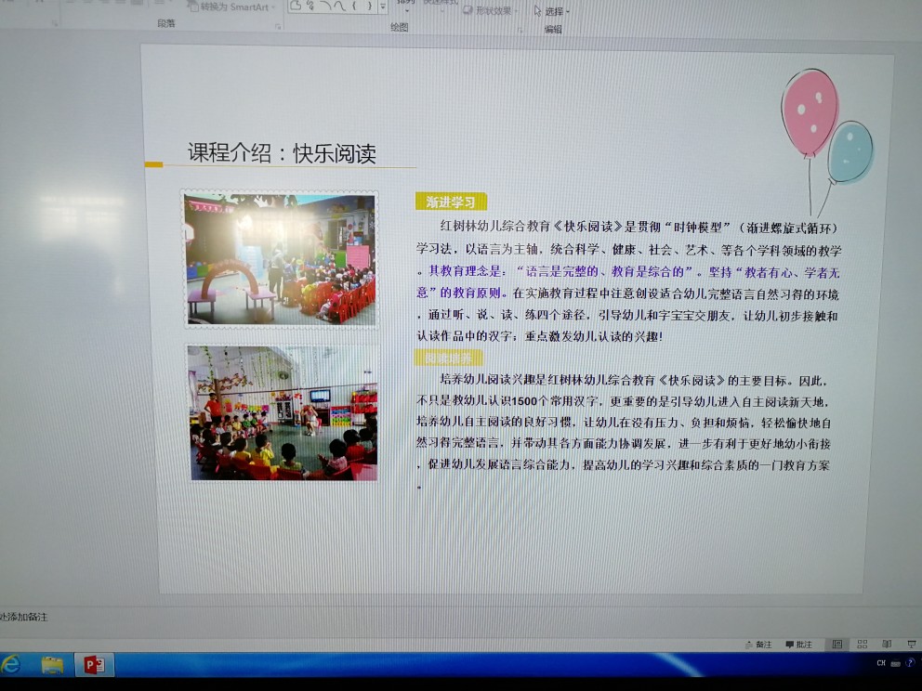
Task: Click the slide title 课程介绍：快乐阅读
Action: [282, 154]
